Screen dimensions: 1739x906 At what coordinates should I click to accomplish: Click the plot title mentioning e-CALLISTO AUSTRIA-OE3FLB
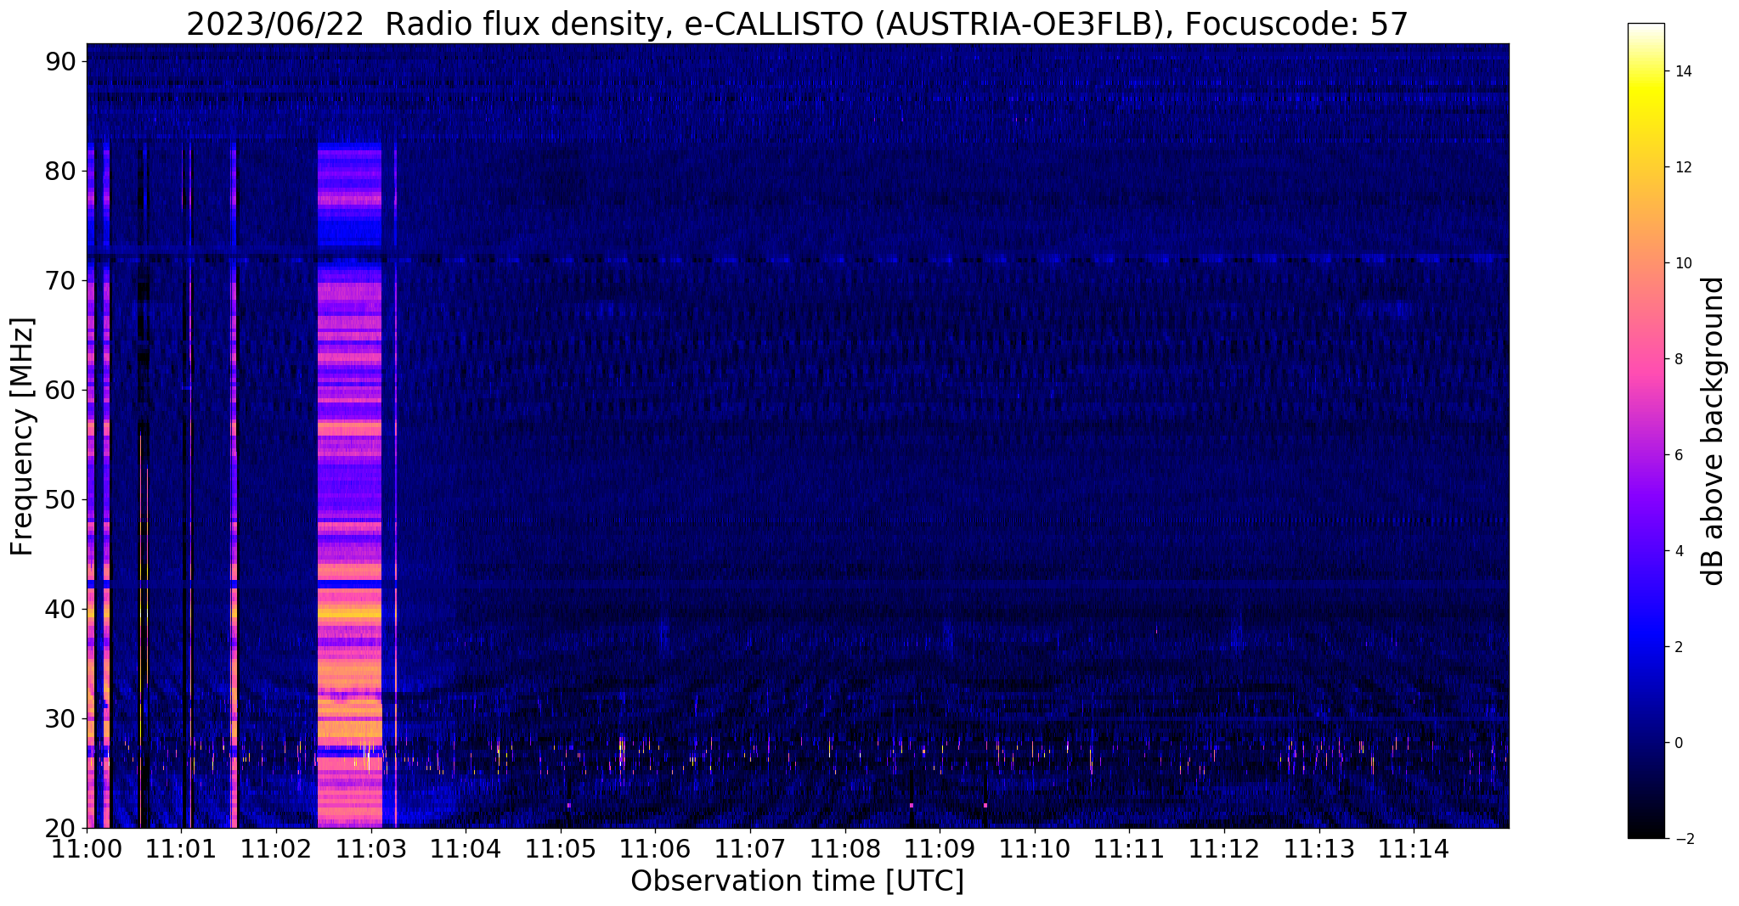797,24
